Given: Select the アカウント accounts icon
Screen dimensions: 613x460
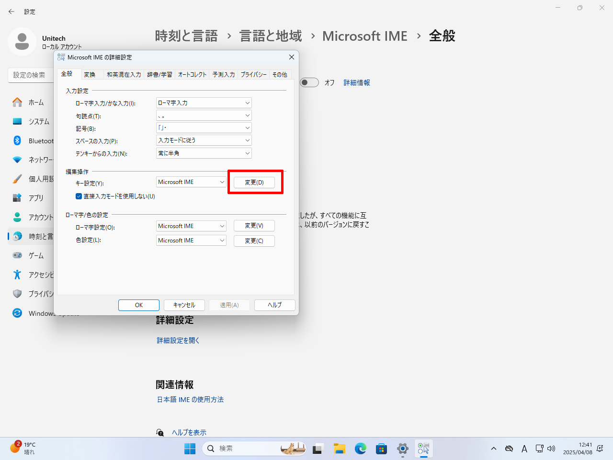Looking at the screenshot, I should (x=17, y=217).
